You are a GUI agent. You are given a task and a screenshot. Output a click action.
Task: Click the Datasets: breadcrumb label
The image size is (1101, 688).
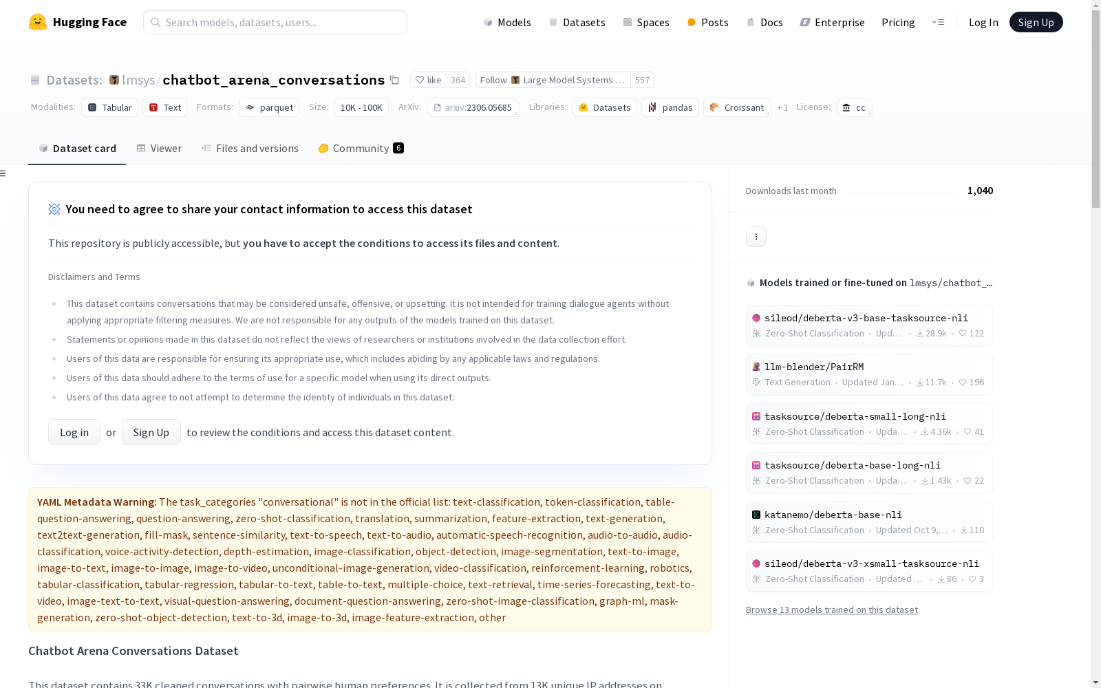tap(74, 80)
